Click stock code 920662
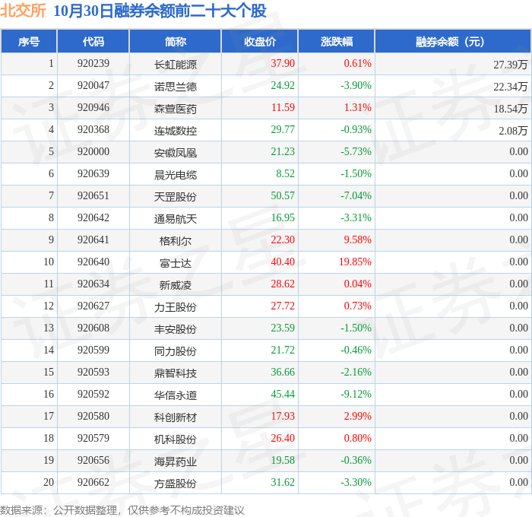The image size is (532, 517). click(93, 483)
